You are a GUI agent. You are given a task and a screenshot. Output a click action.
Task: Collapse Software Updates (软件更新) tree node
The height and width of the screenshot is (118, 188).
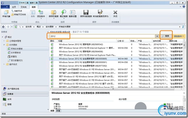point(4,45)
